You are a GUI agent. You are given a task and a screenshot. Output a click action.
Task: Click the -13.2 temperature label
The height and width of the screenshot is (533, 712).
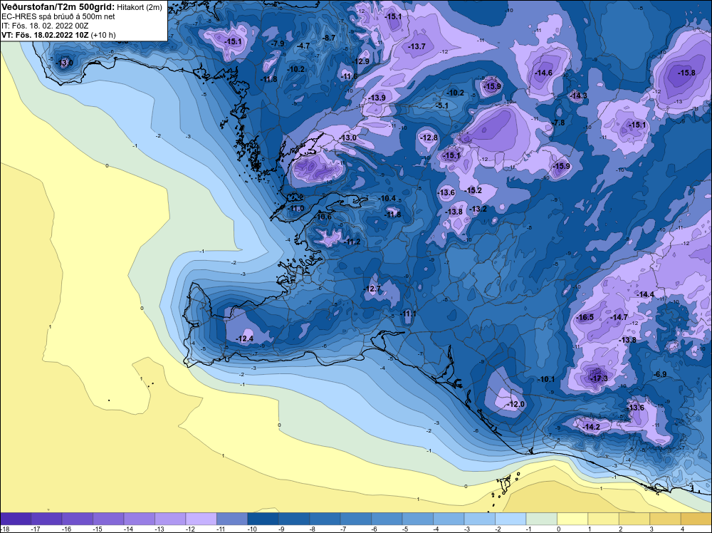pyautogui.click(x=478, y=209)
